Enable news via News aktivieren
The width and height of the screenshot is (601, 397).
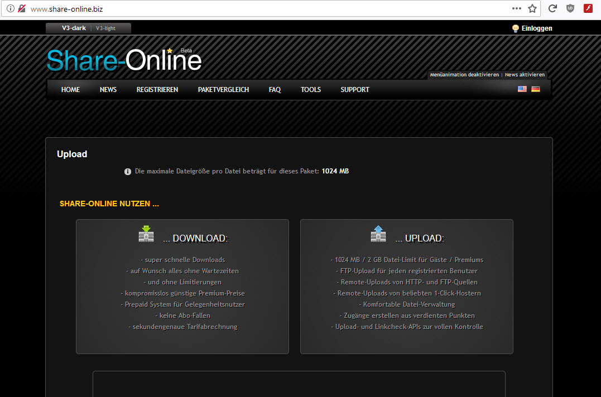[x=525, y=75]
